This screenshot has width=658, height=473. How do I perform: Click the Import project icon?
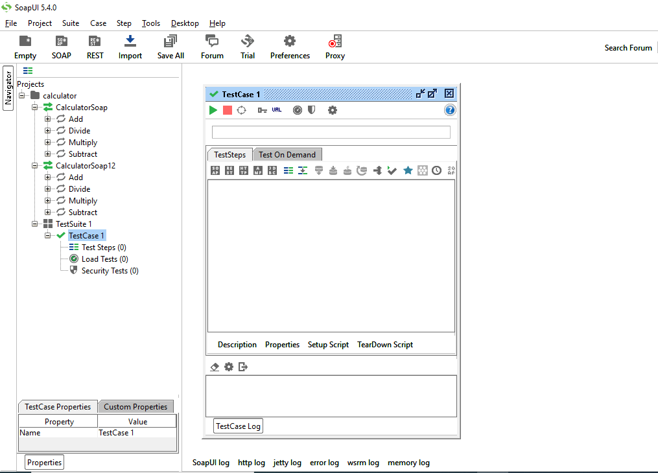(130, 47)
